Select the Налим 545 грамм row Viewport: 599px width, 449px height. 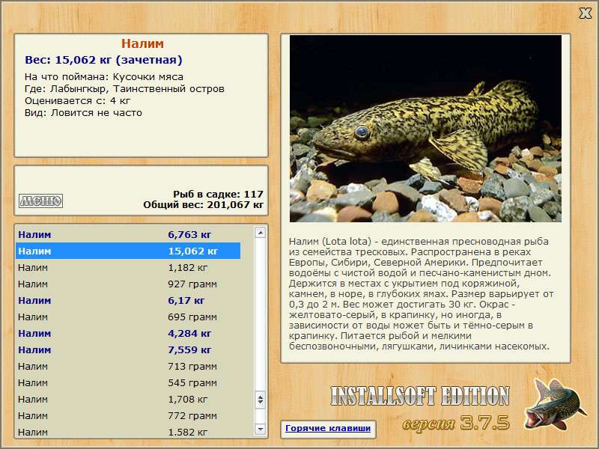tap(128, 382)
